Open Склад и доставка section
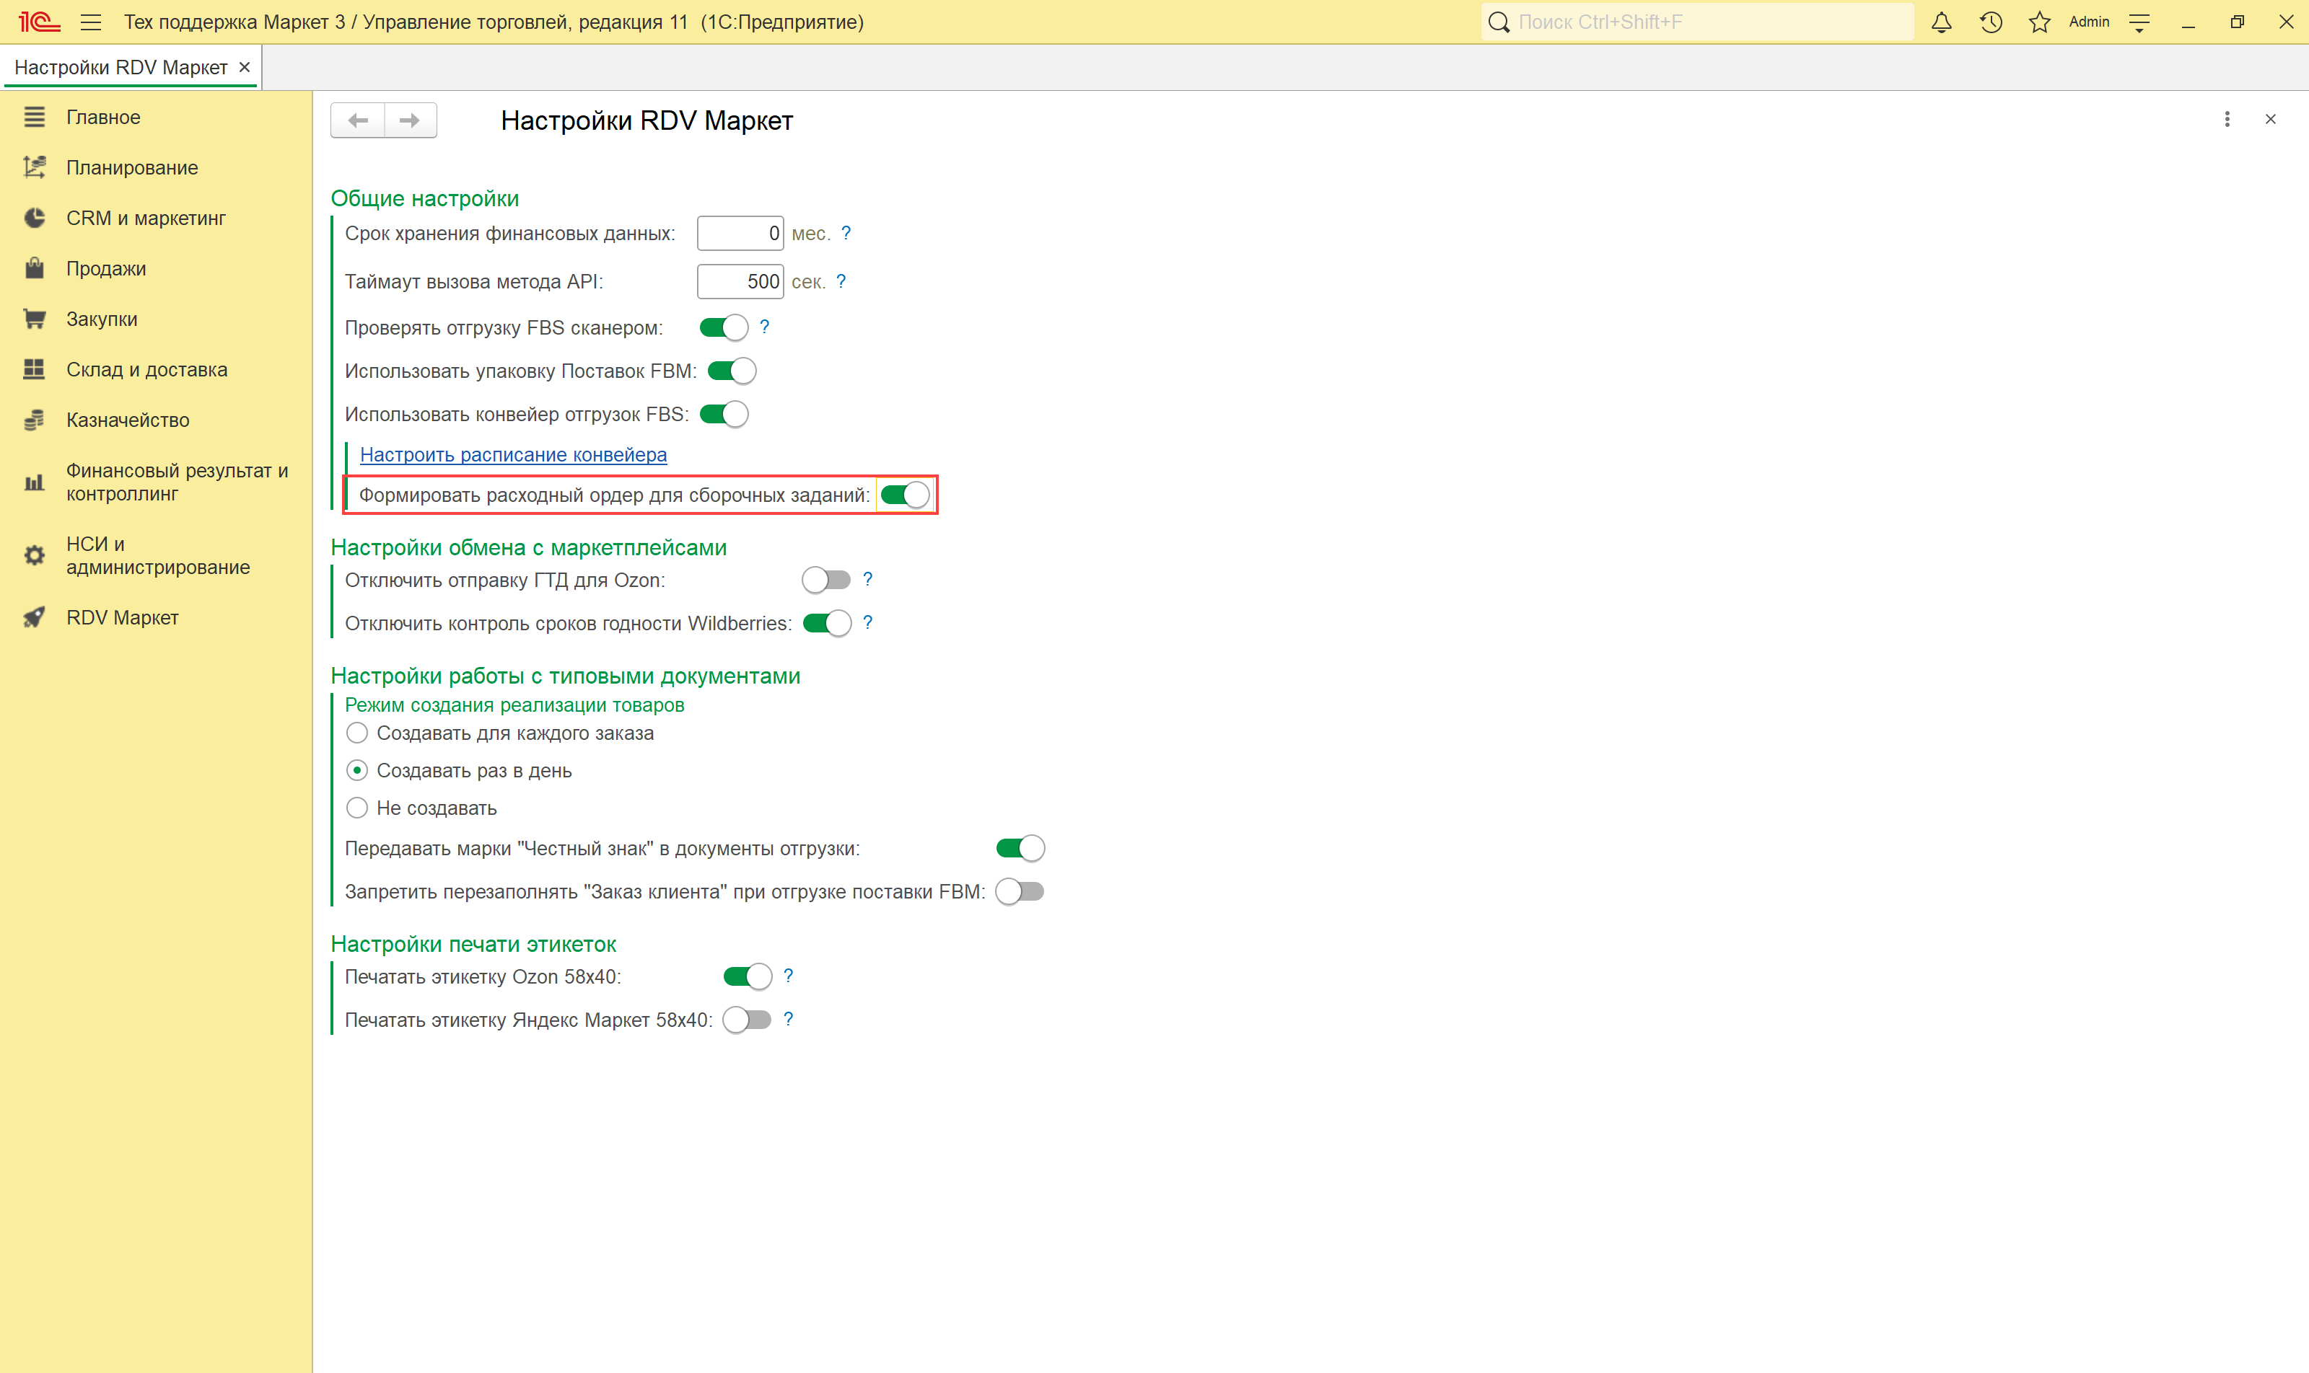The image size is (2309, 1373). (x=146, y=370)
